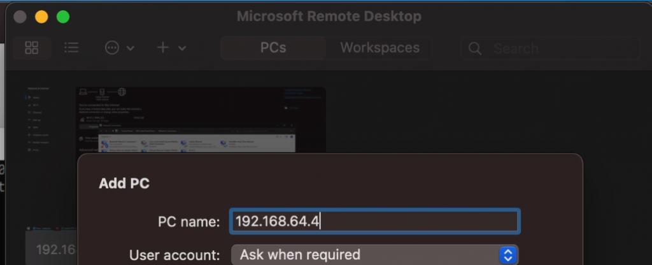The height and width of the screenshot is (265, 652).
Task: Click the PC name: label
Action: click(x=188, y=222)
